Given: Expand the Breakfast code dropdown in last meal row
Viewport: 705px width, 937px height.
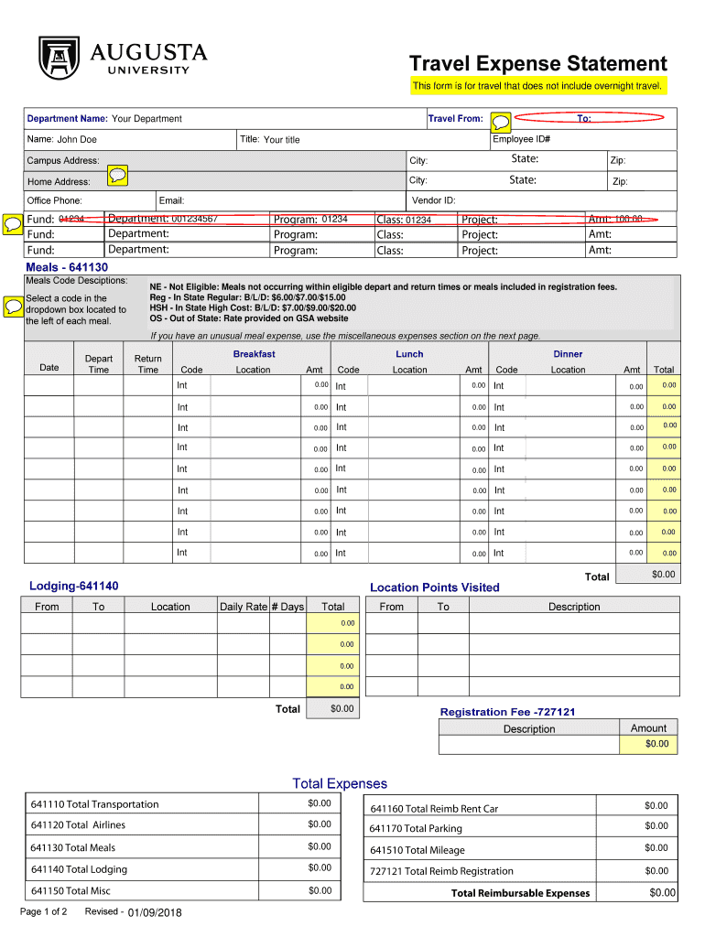Looking at the screenshot, I should 191,553.
